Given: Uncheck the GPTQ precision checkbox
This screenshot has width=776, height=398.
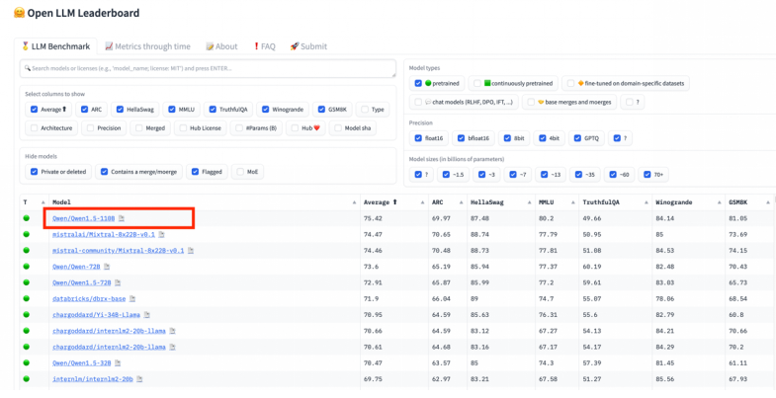Looking at the screenshot, I should coord(577,138).
